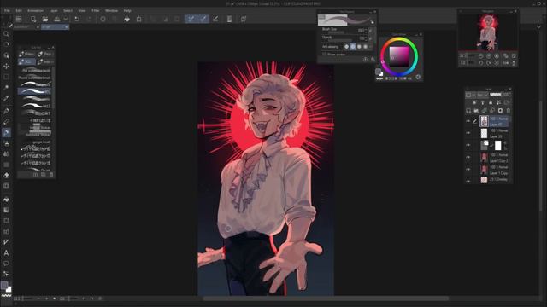Click the Frame border tool
547x307 pixels.
6,231
